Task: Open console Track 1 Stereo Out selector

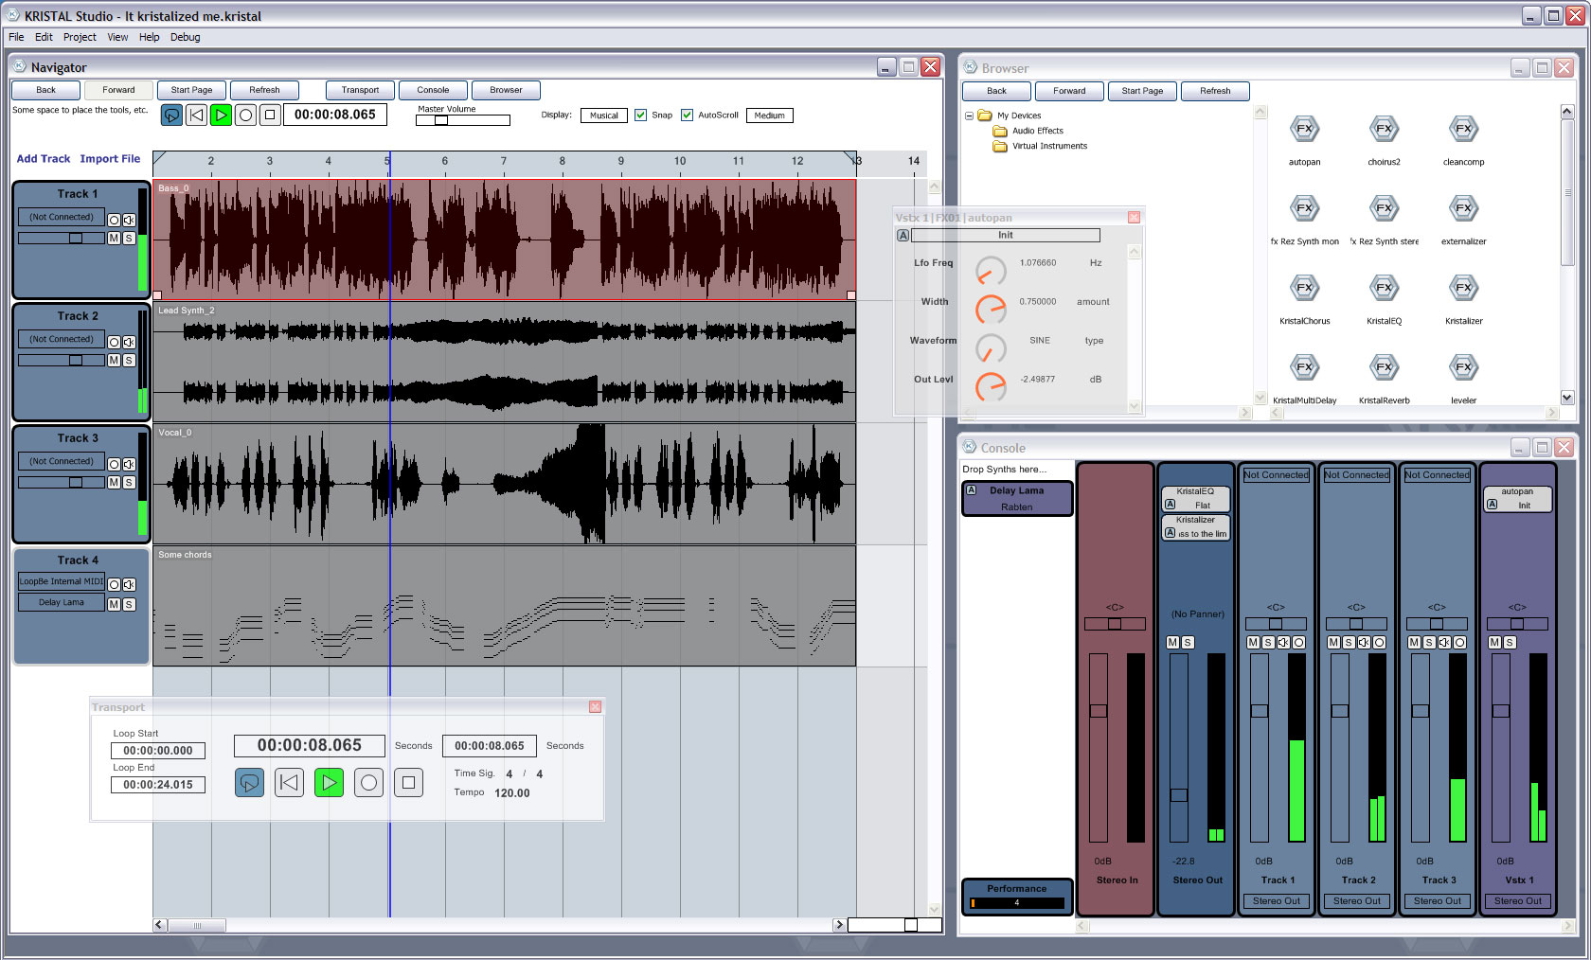Action: coord(1276,901)
